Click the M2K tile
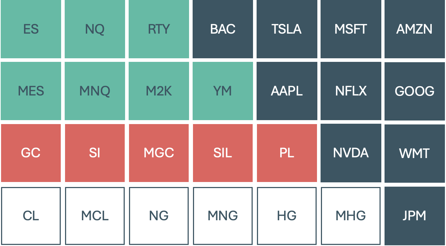Image resolution: width=446 pixels, height=246 pixels. pyautogui.click(x=159, y=91)
